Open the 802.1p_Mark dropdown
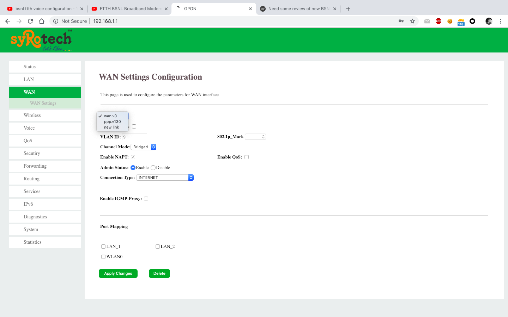The height and width of the screenshot is (317, 508). 255,137
